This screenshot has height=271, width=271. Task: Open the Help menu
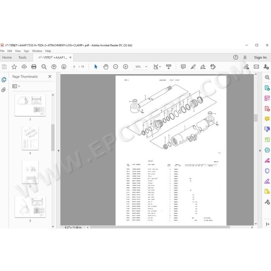tap(48, 51)
